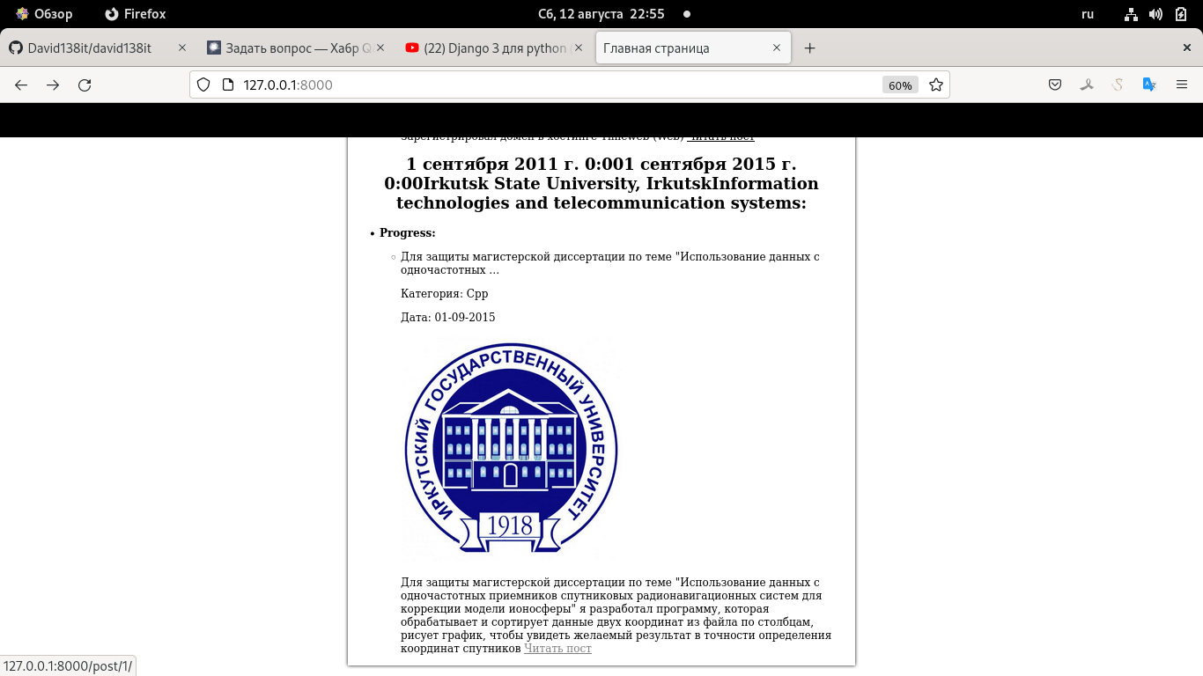Open the Обзор activities overview
This screenshot has height=676, width=1203.
point(44,14)
